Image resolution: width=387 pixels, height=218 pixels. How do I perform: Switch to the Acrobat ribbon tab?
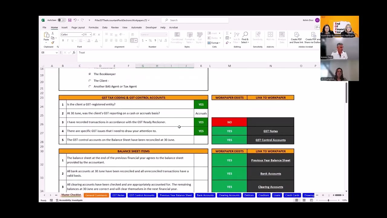[174, 28]
